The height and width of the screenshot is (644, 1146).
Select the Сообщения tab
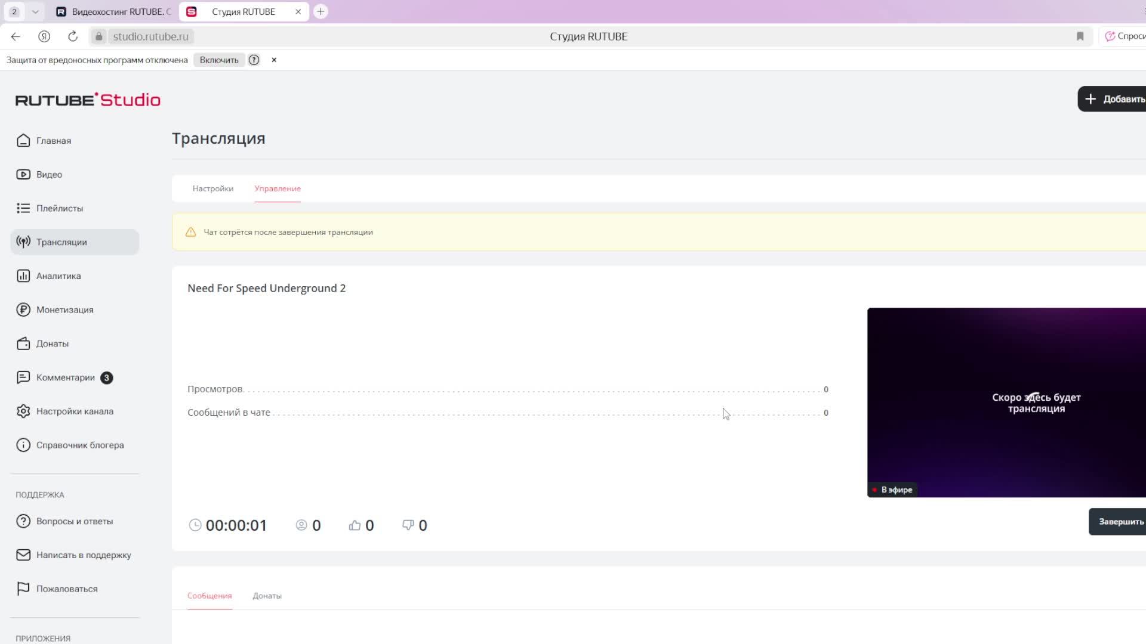tap(210, 596)
